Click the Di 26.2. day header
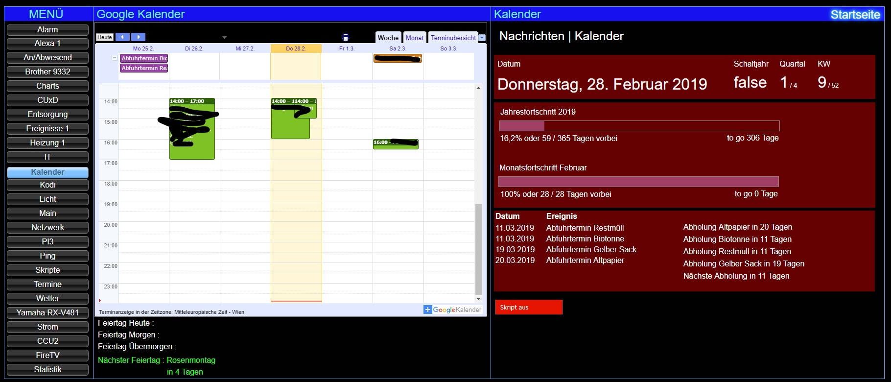Image resolution: width=891 pixels, height=382 pixels. [x=194, y=48]
